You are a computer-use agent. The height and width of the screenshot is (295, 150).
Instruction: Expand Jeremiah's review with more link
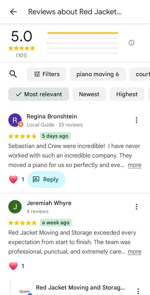tap(135, 251)
